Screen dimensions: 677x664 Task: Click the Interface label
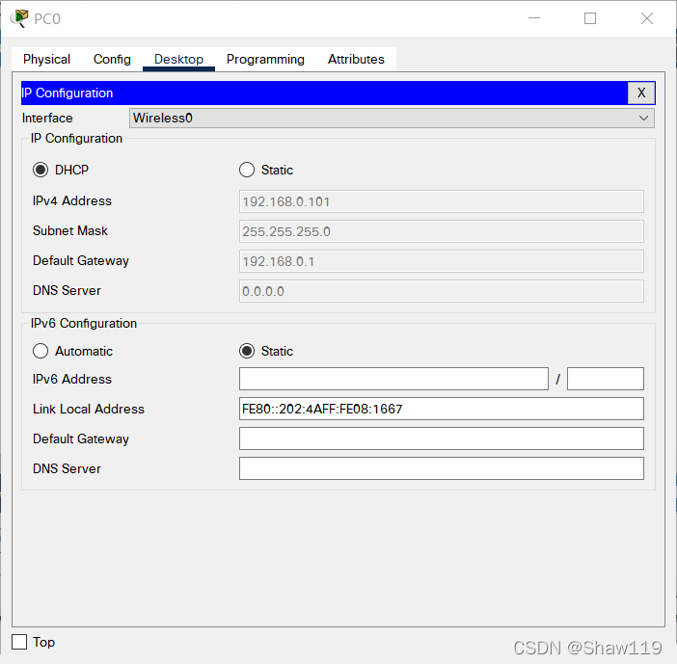pos(47,118)
